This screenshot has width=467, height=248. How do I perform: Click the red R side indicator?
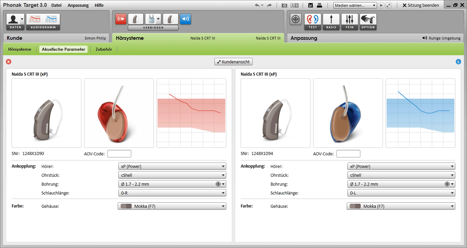point(9,62)
